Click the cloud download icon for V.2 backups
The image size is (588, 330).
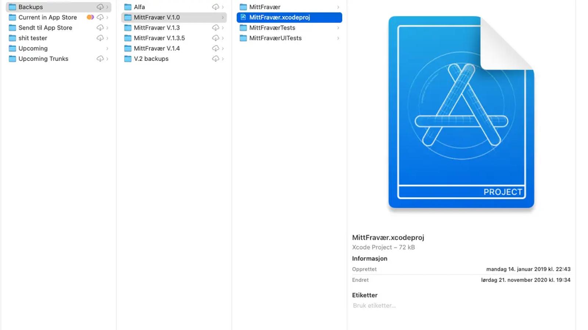215,59
